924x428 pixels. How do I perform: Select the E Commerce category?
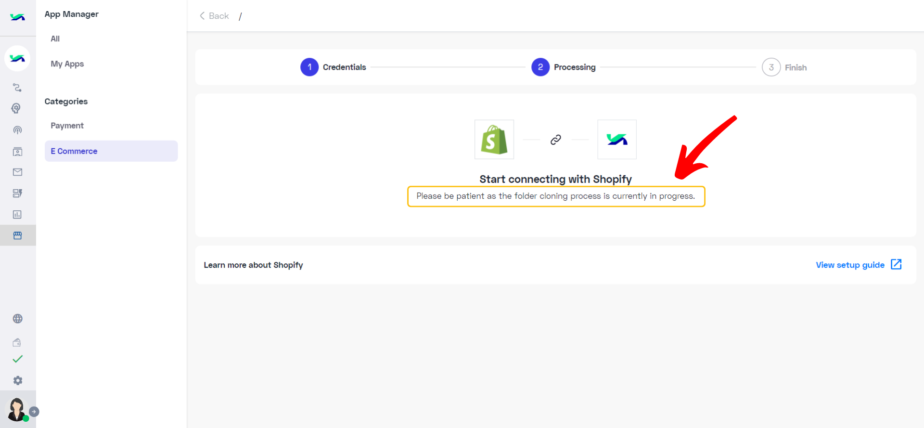[111, 151]
